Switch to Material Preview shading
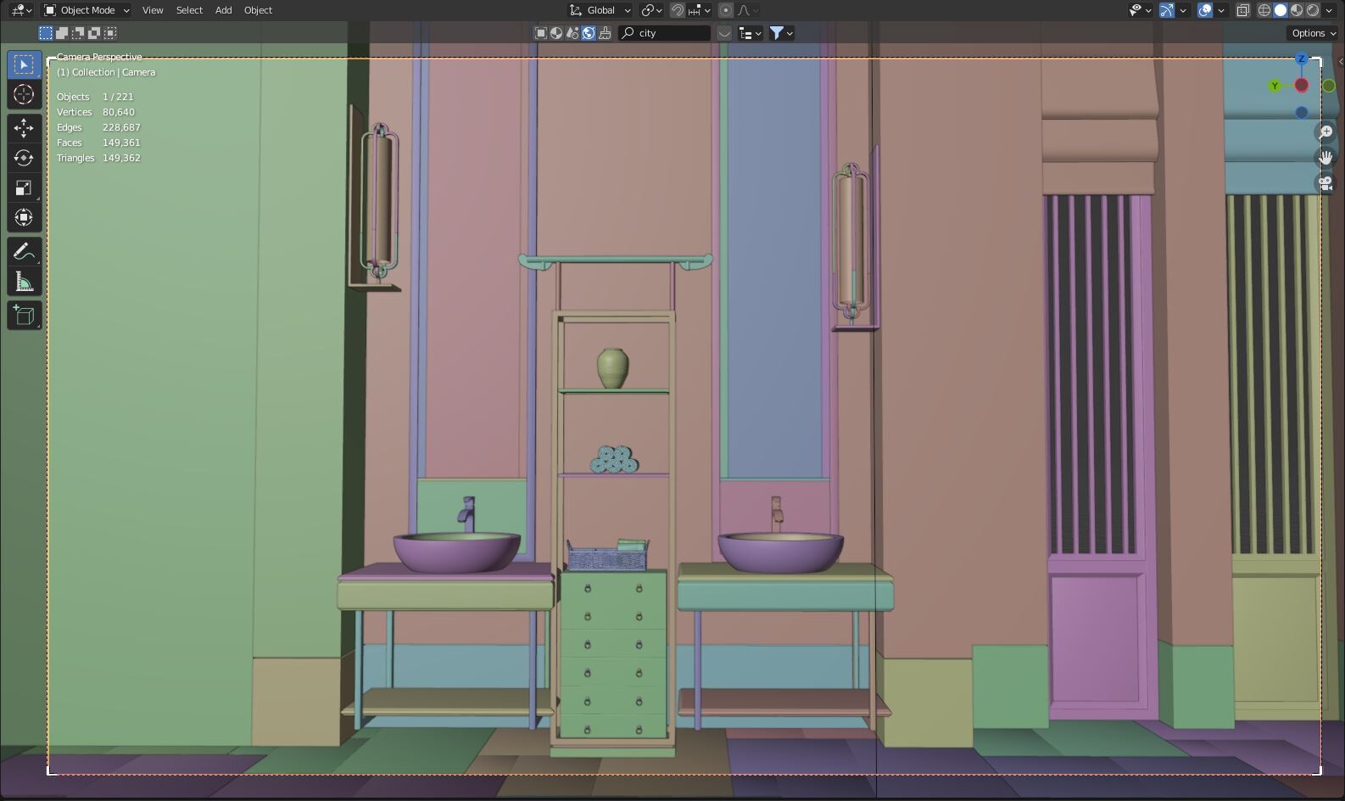1345x801 pixels. pyautogui.click(x=1297, y=10)
